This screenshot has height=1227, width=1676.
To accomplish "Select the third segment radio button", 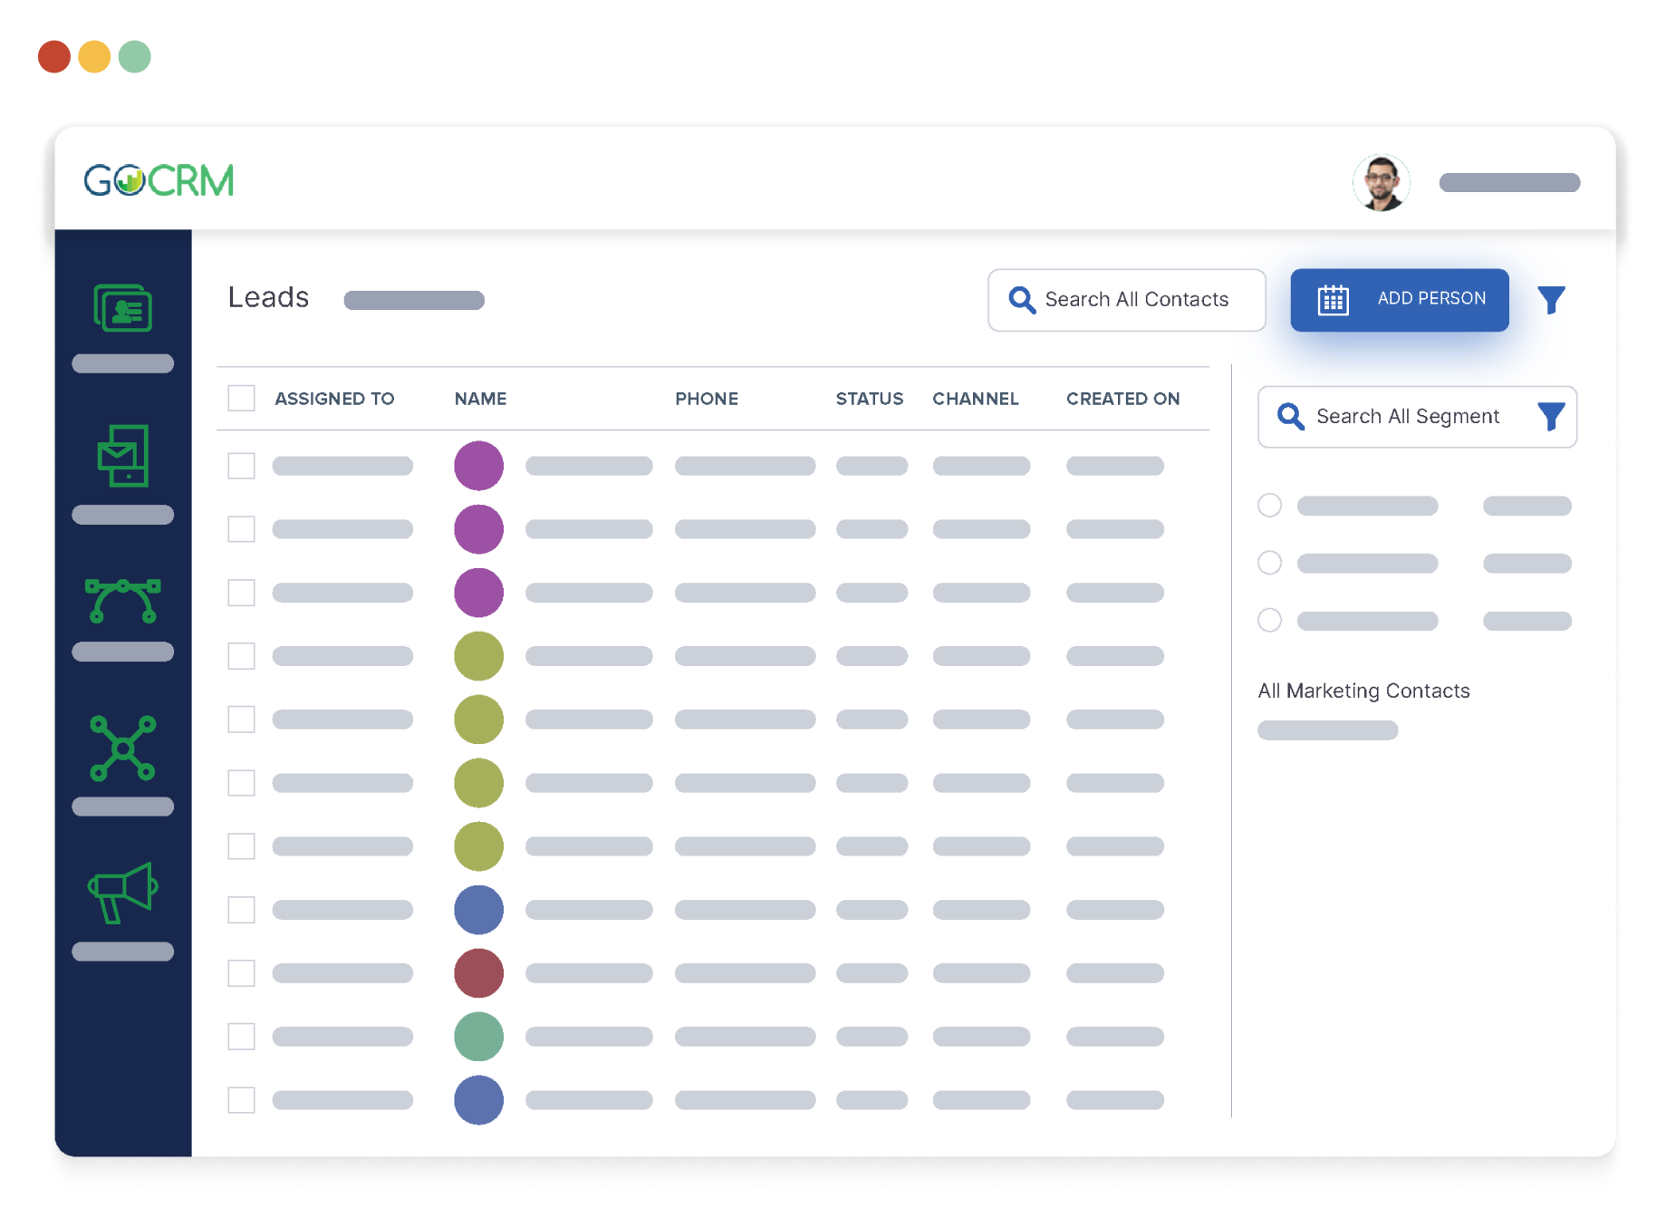I will pos(1269,621).
